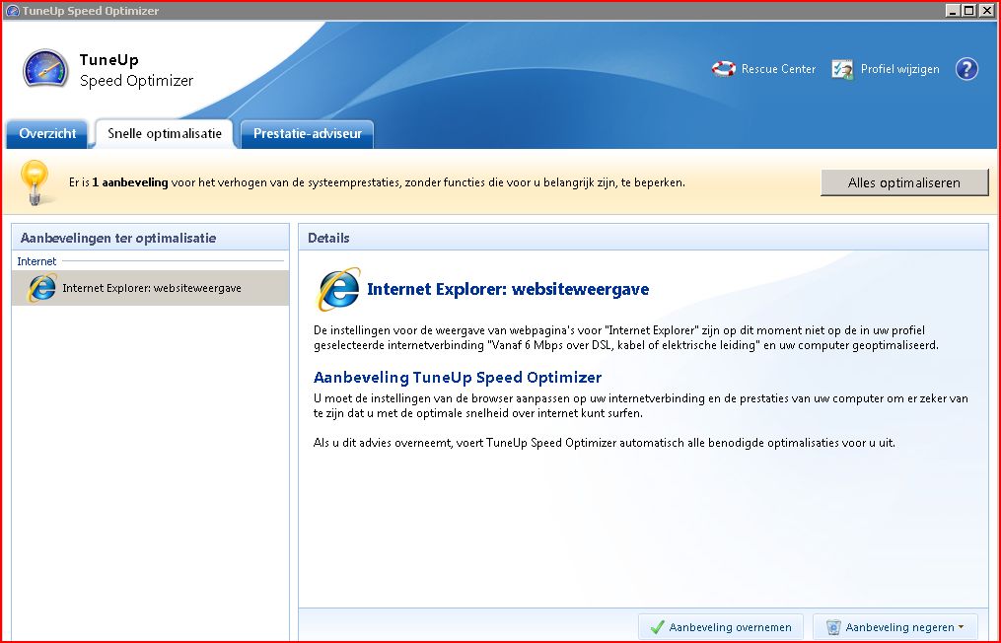The width and height of the screenshot is (1001, 643).
Task: Click Aanbevelingen ter optimalisatie panel header
Action: [151, 238]
